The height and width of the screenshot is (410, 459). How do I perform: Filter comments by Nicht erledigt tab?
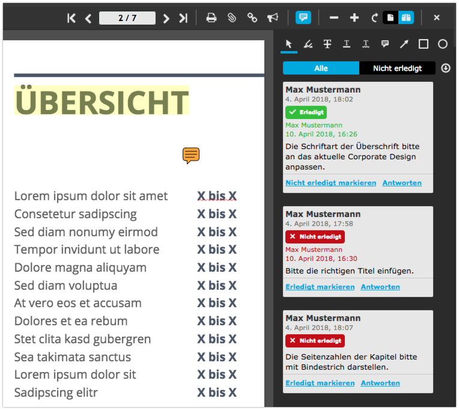point(397,68)
